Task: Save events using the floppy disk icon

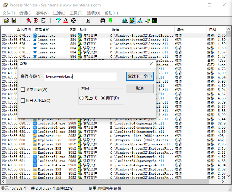Action: coord(14,21)
